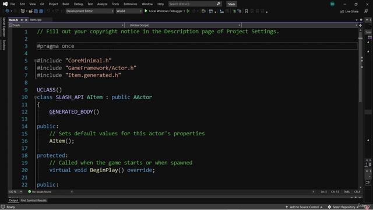Select the Item.h tab
This screenshot has width=373, height=210.
click(x=13, y=20)
